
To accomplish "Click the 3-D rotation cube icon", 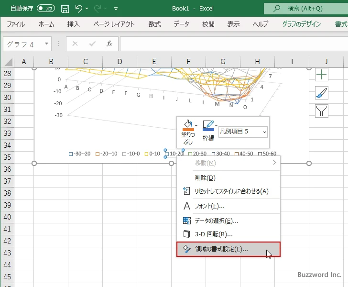I will pyautogui.click(x=186, y=234).
